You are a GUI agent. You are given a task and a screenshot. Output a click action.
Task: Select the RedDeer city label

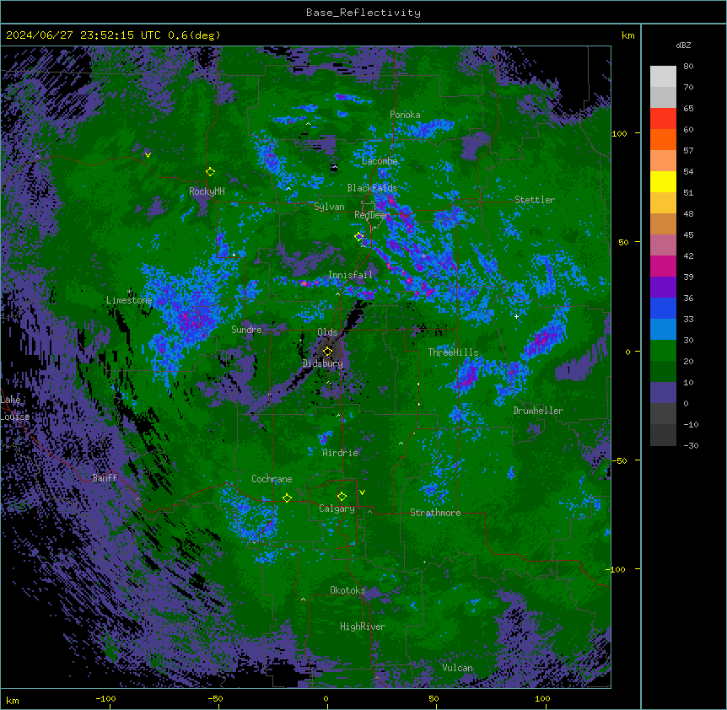click(372, 215)
